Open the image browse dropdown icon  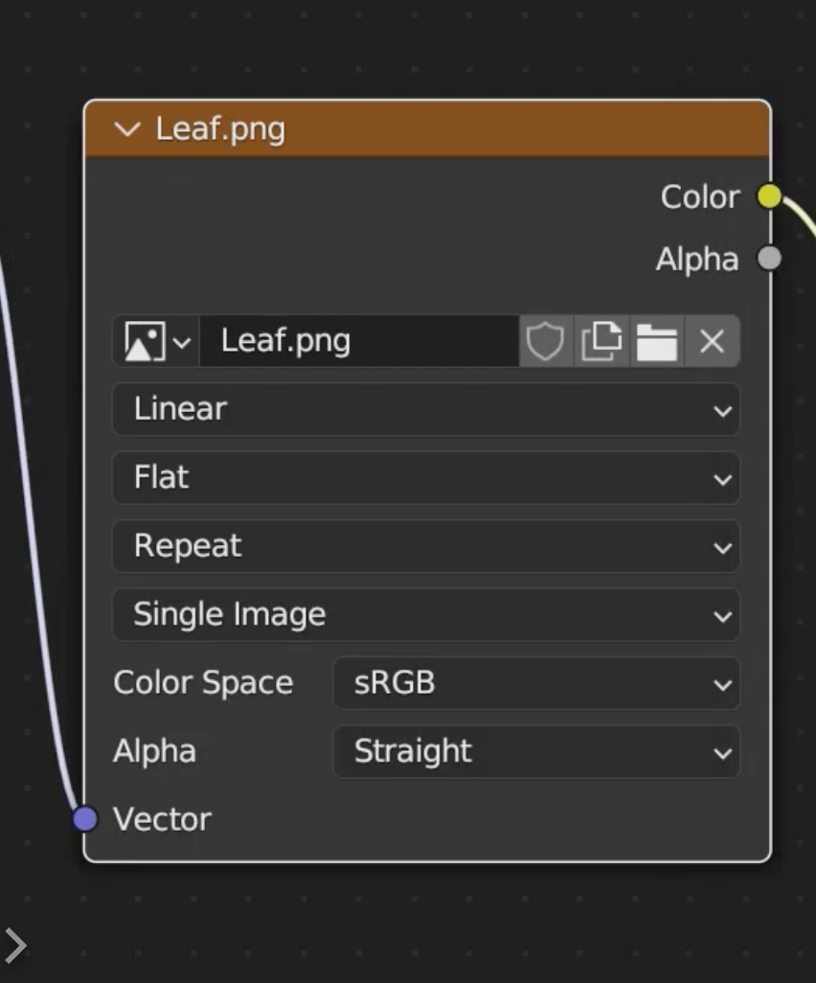tap(156, 341)
